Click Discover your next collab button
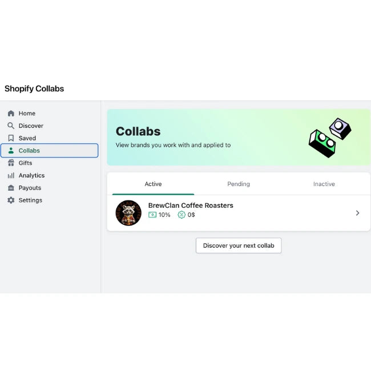Viewport: 371px width, 371px height. 239,245
